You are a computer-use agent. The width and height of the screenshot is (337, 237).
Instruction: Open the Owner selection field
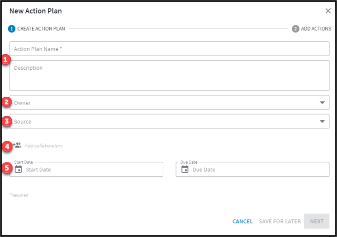[x=169, y=103]
